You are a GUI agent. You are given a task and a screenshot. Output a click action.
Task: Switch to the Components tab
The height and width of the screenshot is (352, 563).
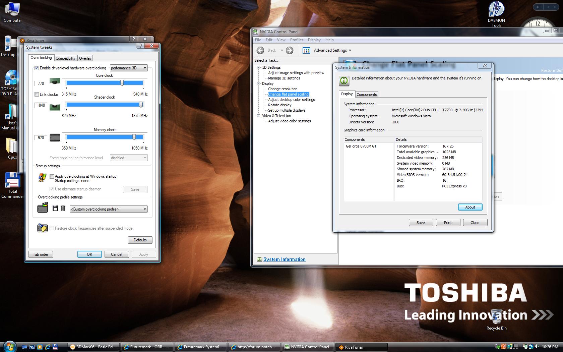(367, 95)
